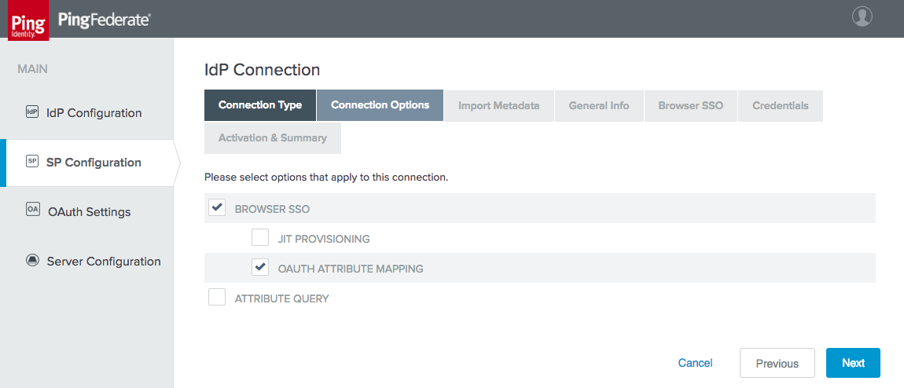
Task: Enable the Attribute Query checkbox
Action: (x=217, y=297)
